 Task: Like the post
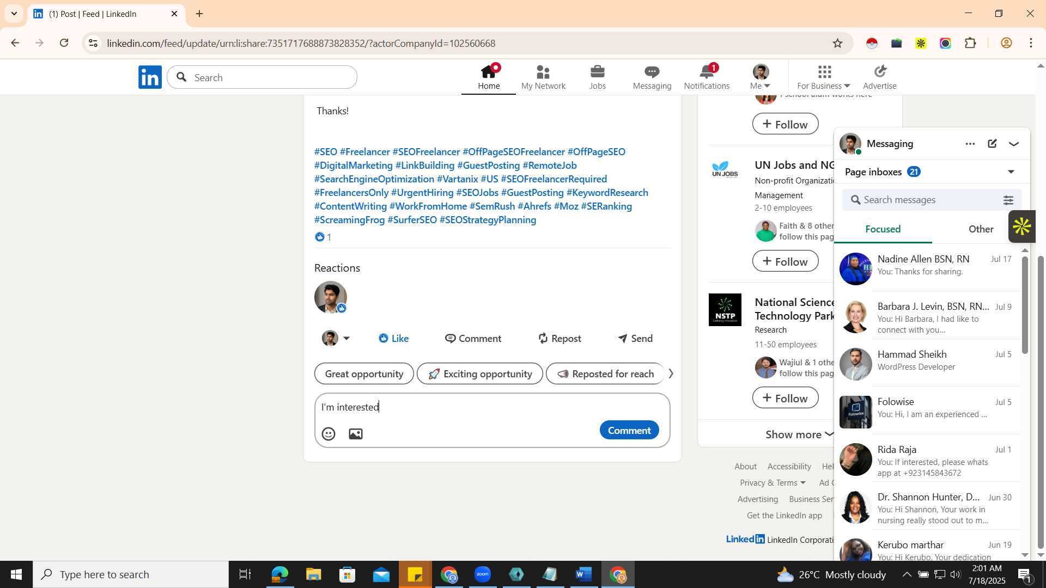pos(394,339)
